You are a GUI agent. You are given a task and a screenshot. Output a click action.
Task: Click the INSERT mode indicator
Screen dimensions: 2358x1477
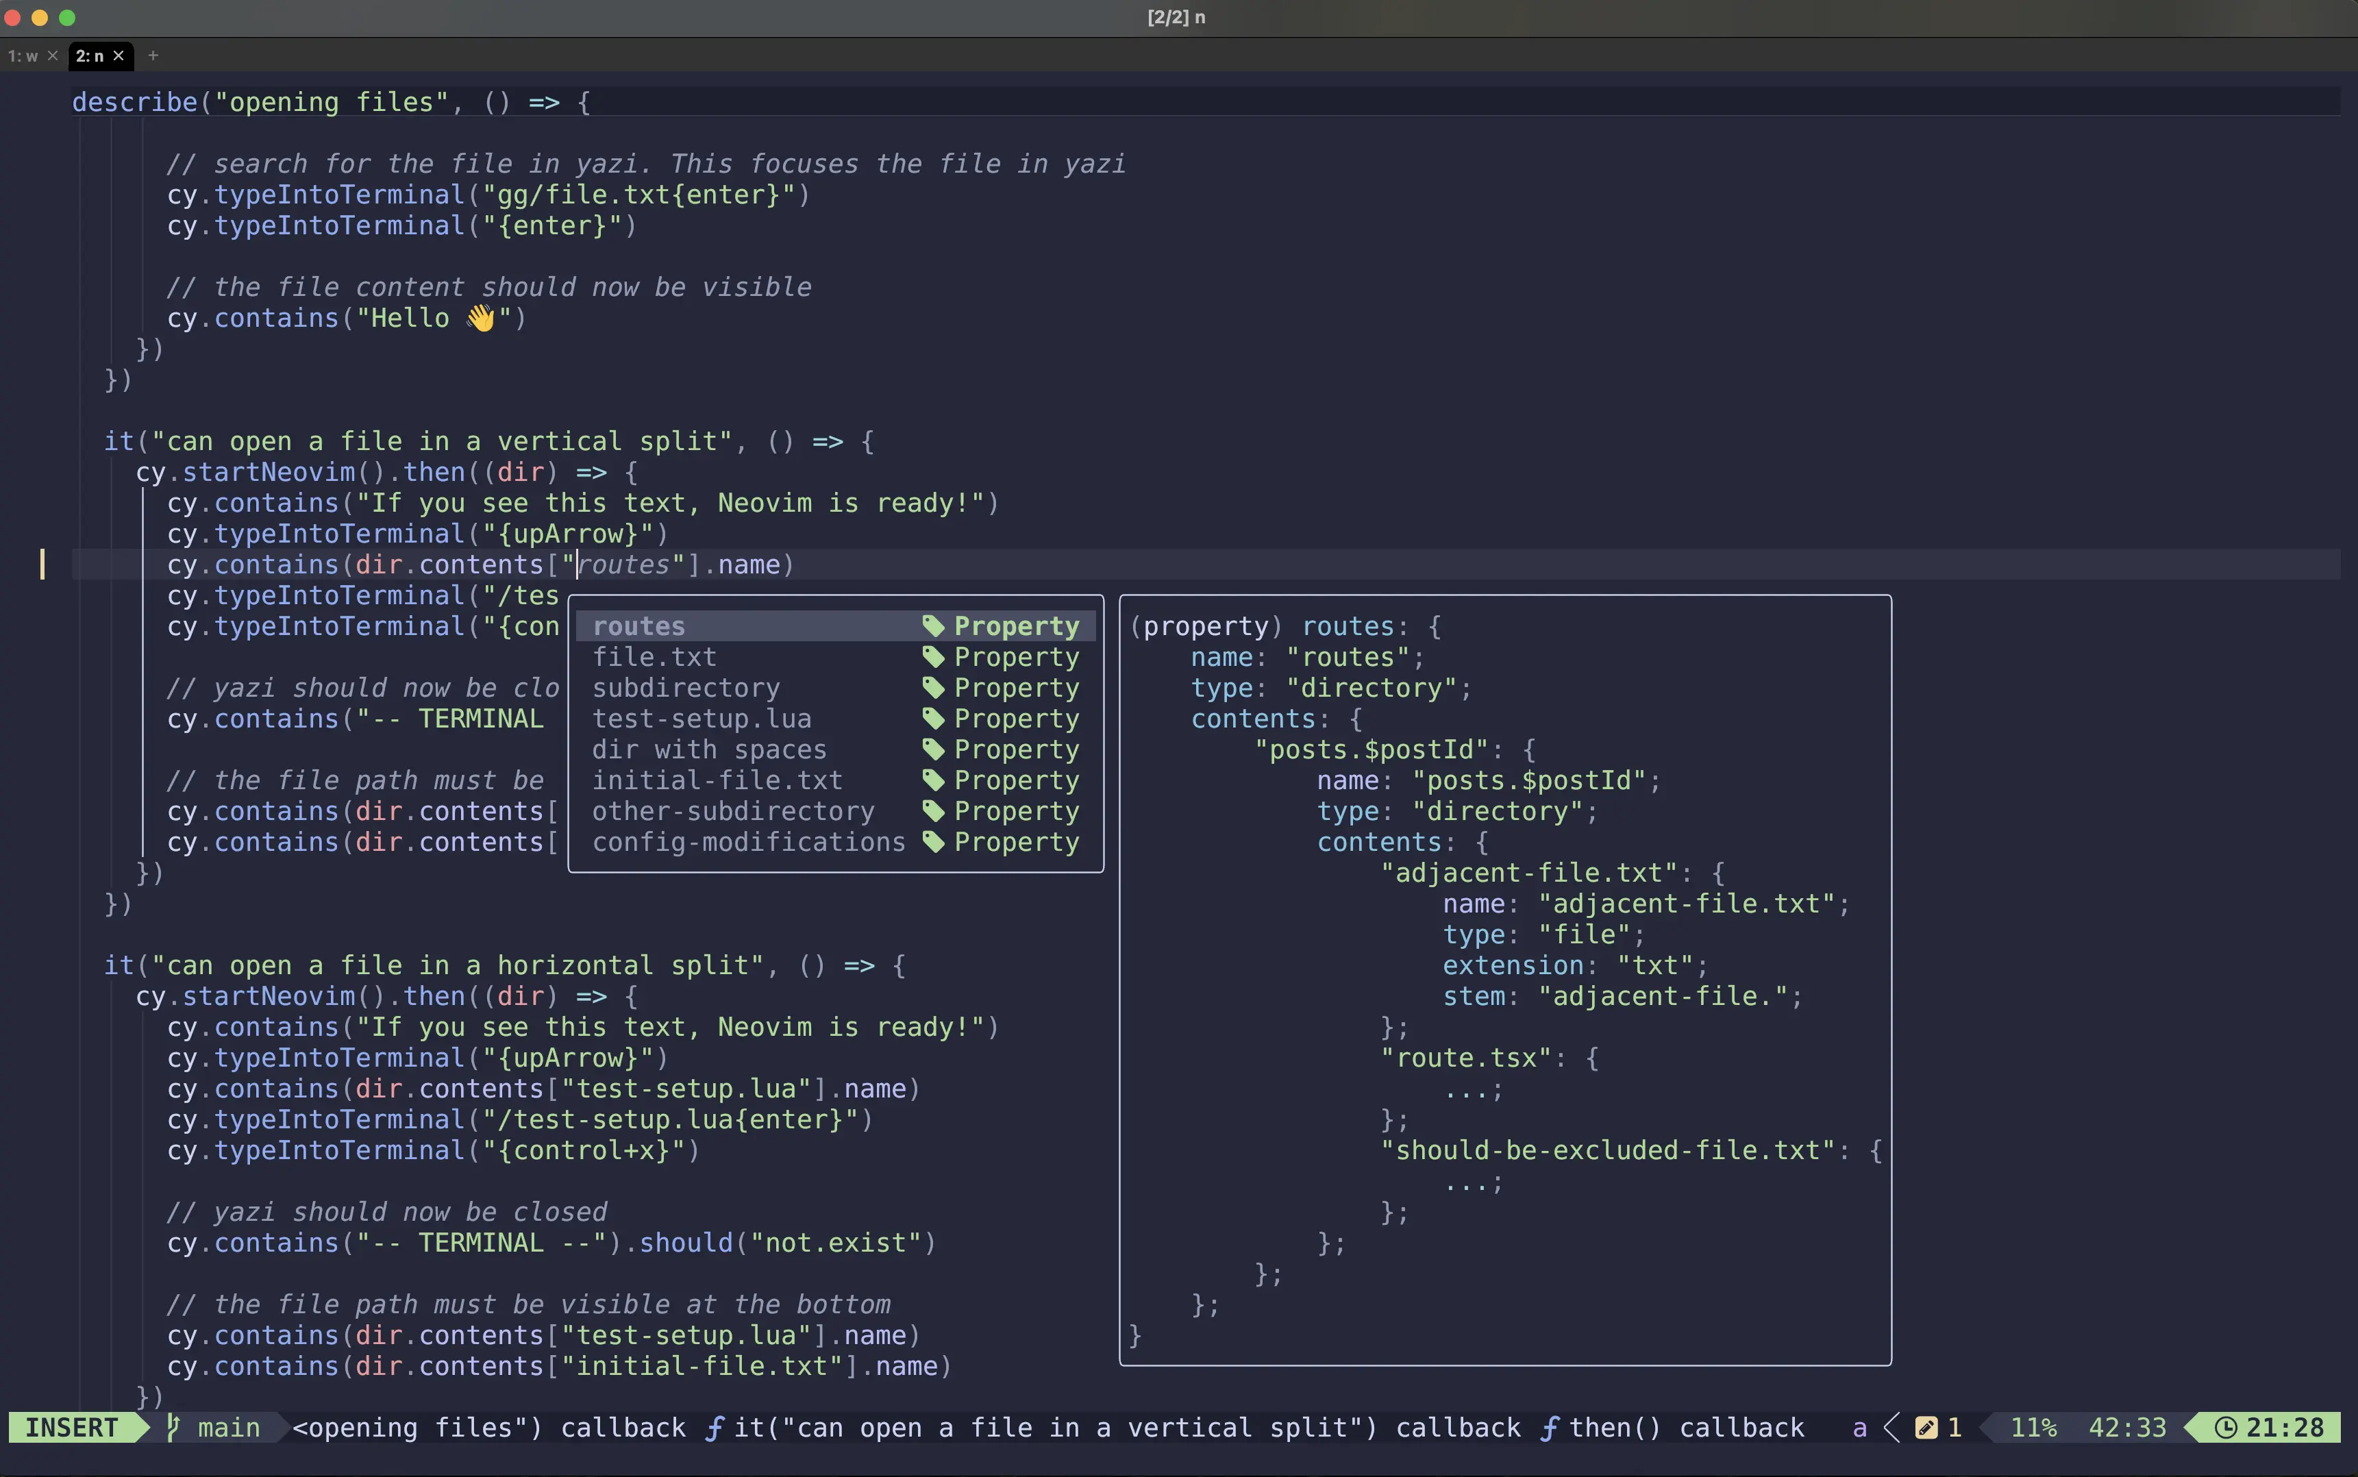pyautogui.click(x=71, y=1427)
